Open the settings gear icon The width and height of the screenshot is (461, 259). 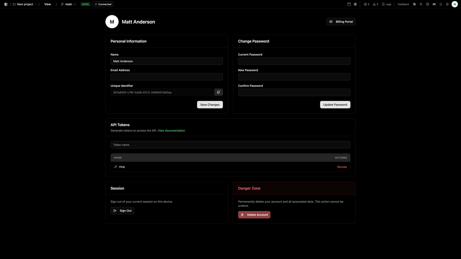tap(447, 4)
